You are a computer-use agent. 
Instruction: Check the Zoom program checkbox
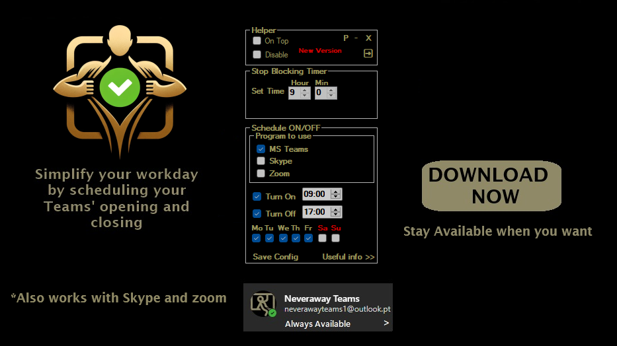(x=261, y=173)
